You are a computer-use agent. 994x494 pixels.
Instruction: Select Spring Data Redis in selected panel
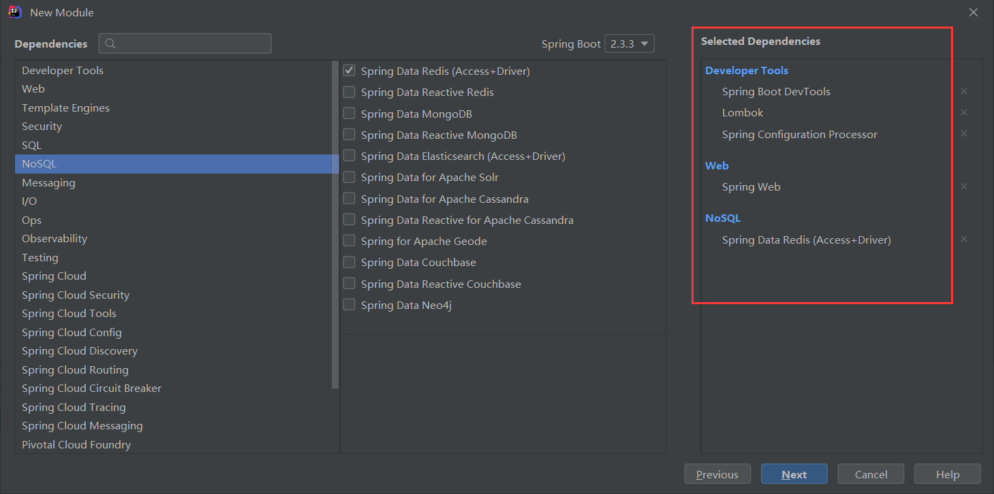click(807, 240)
